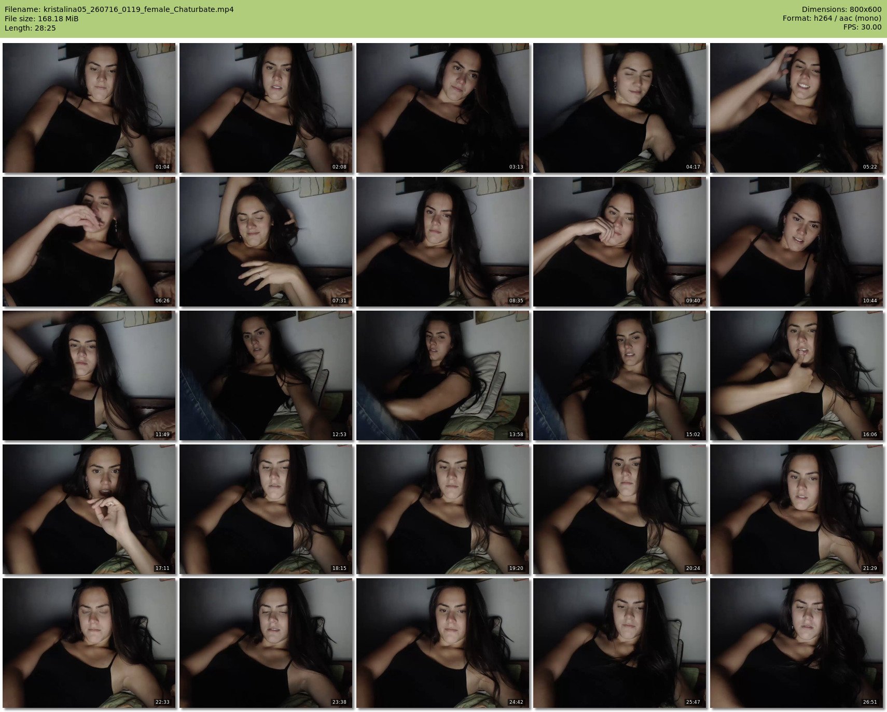Click the 'File size: 168.18 MiB' text
The height and width of the screenshot is (712, 887).
coord(41,19)
